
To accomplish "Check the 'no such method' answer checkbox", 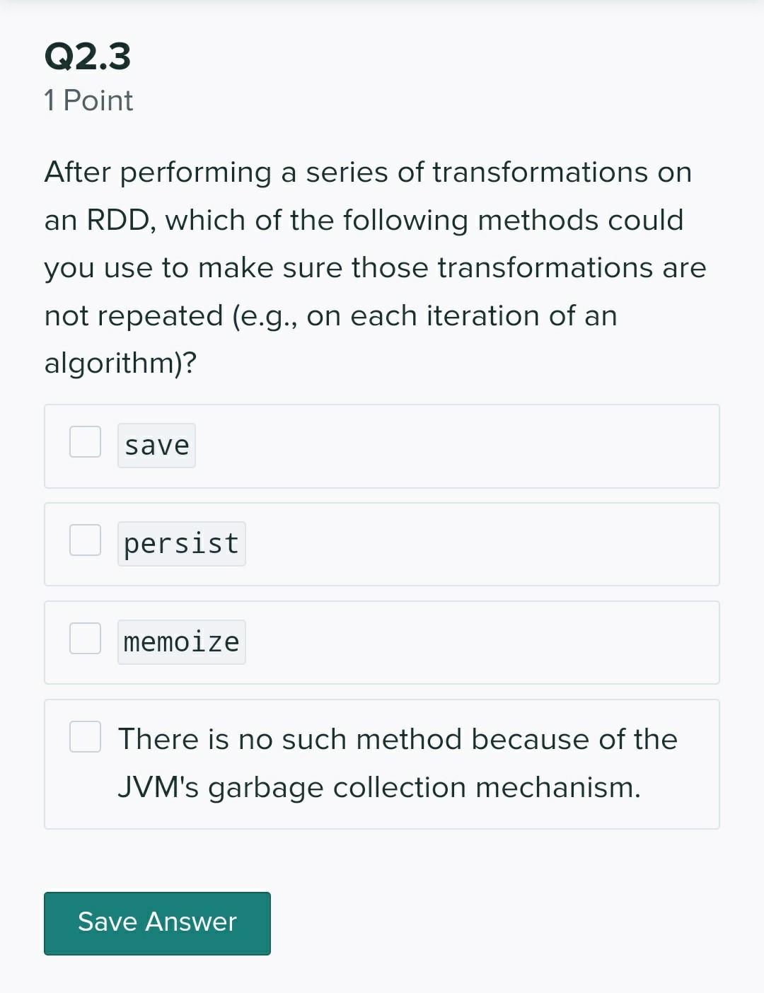I will 85,738.
